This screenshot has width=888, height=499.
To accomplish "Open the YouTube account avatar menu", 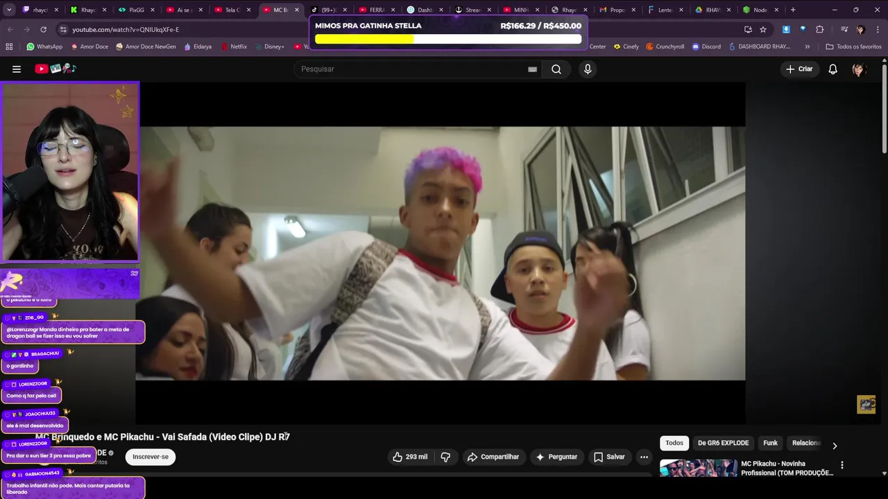I will click(x=859, y=69).
